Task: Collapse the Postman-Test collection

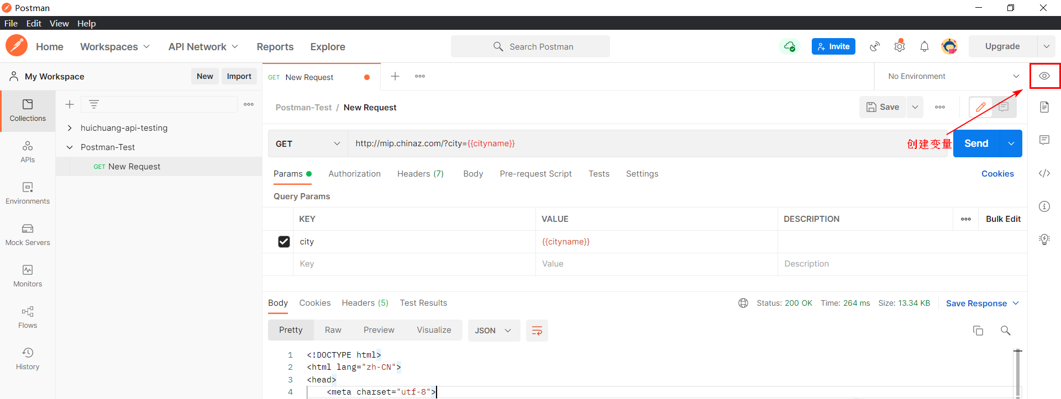Action: [x=70, y=147]
